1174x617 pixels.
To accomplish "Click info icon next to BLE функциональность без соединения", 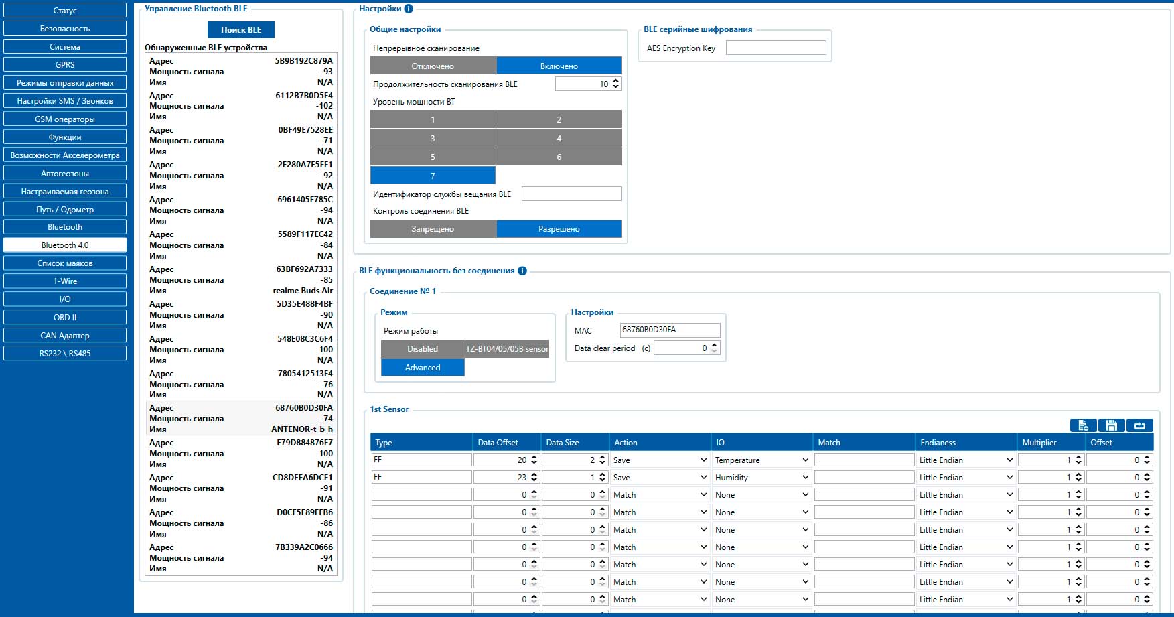I will click(522, 271).
